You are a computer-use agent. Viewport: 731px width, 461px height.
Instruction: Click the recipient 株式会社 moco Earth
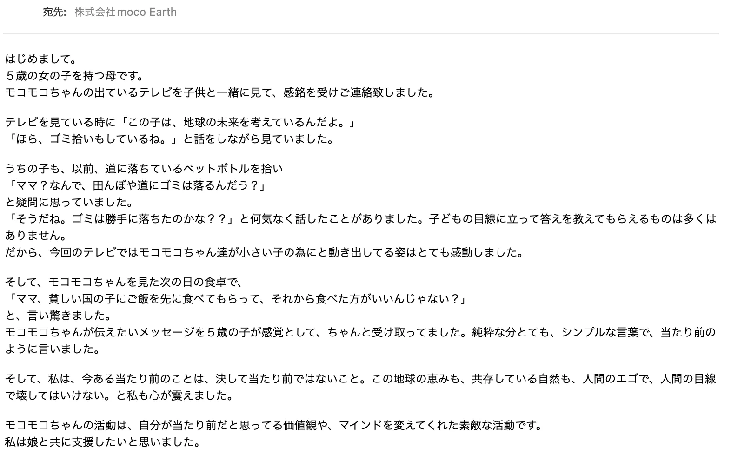(126, 12)
